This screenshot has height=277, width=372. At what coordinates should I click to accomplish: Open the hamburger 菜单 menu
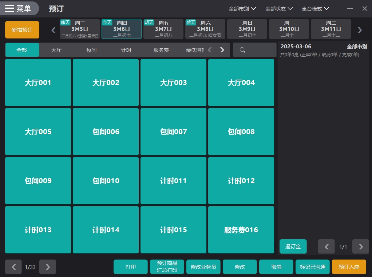(18, 8)
